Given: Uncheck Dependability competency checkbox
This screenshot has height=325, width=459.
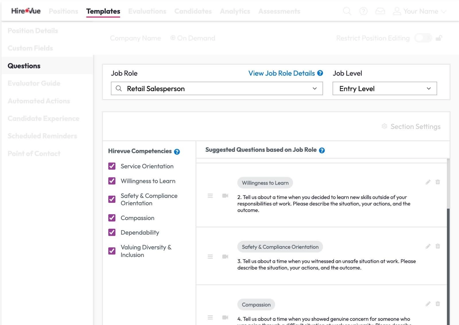Looking at the screenshot, I should (x=112, y=232).
